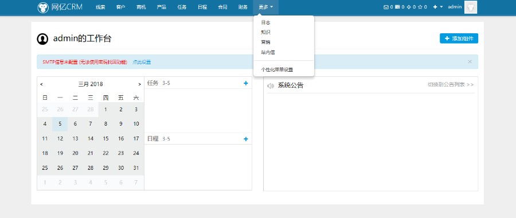Open the 任务 menu in the top bar
This screenshot has width=516, height=218.
click(182, 7)
